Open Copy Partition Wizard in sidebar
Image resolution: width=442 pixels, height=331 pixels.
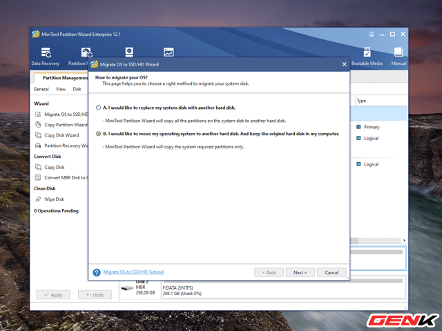(61, 125)
